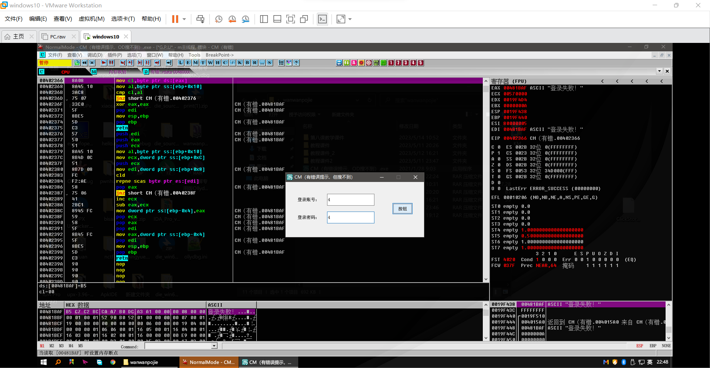Open Handles window with H button

pos(218,63)
